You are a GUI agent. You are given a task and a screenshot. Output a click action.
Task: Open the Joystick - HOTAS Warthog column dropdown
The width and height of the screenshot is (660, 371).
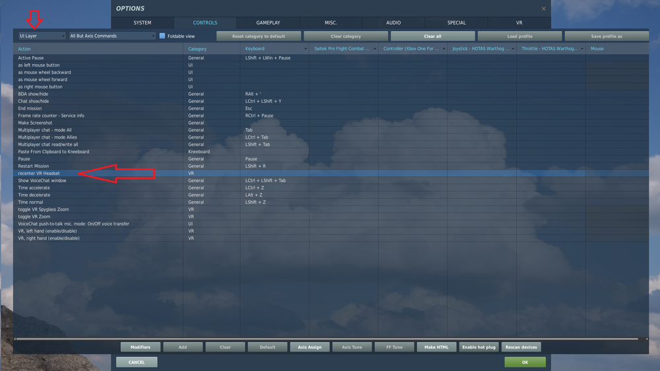click(513, 49)
